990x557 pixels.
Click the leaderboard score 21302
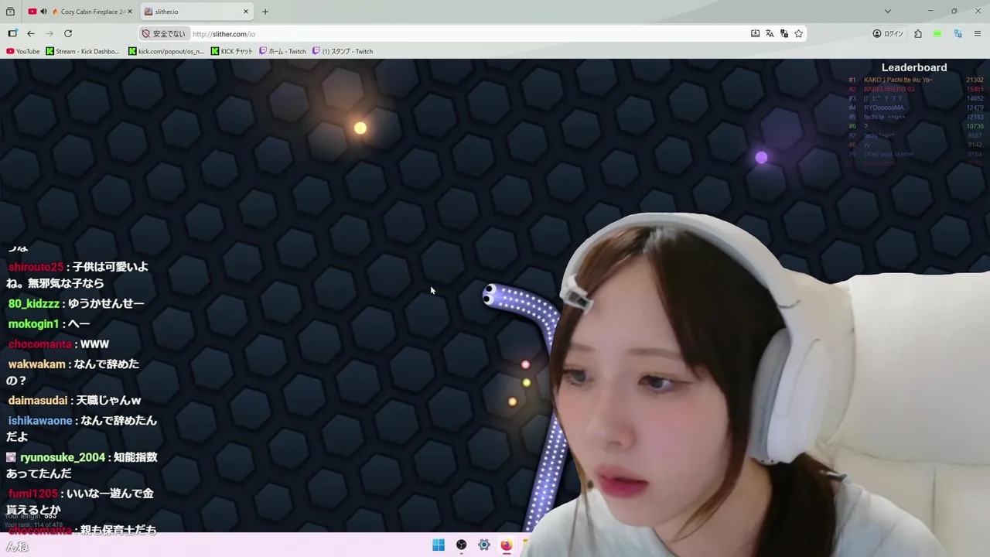pyautogui.click(x=975, y=80)
